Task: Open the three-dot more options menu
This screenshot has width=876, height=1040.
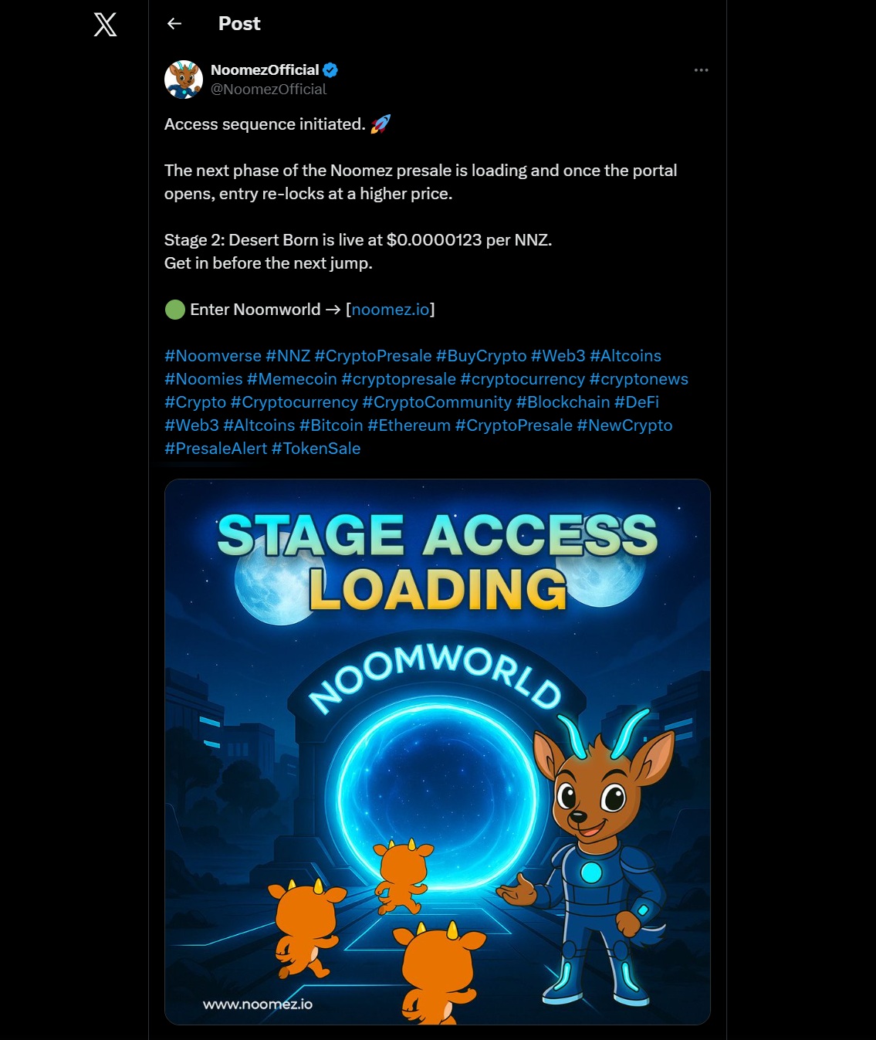Action: [x=701, y=70]
